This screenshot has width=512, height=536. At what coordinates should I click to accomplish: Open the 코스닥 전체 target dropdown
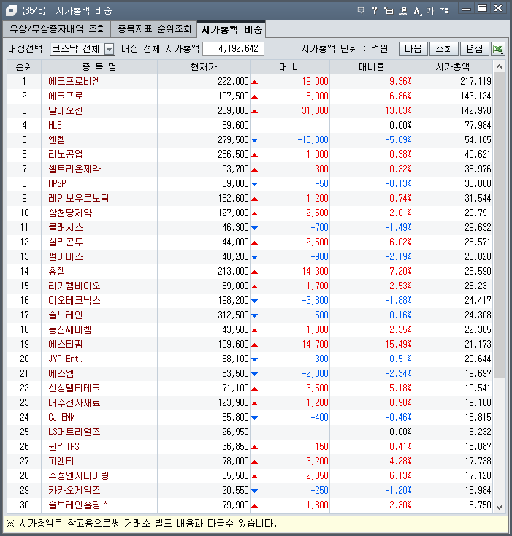(x=109, y=49)
